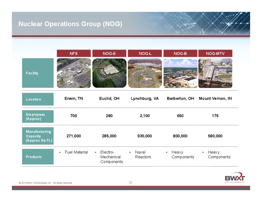Click the employee count '700'
Viewport: 262px width, 202px height.
point(74,116)
